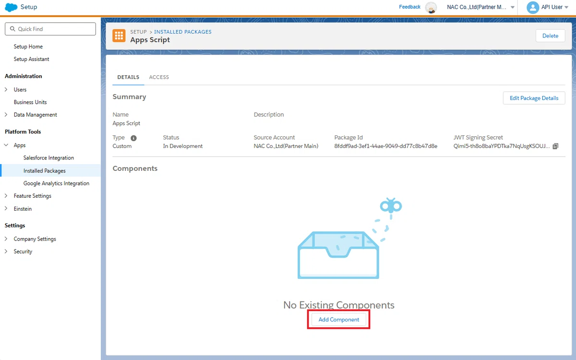Select Google Analytics Integration in sidebar
This screenshot has height=360, width=576.
tap(56, 183)
